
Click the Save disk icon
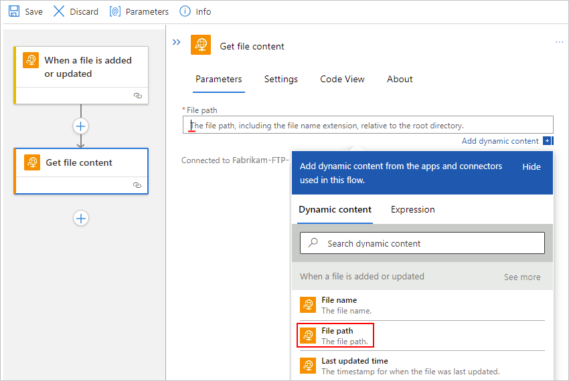[x=14, y=11]
